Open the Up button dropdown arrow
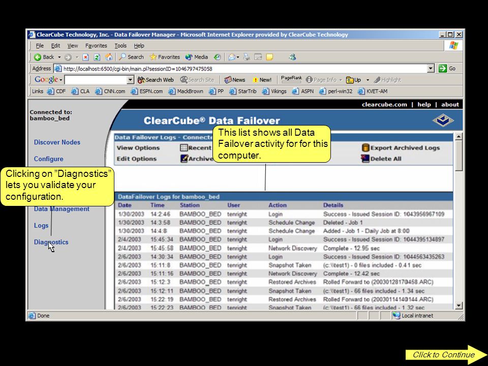Screen dimensions: 488x366 point(368,80)
